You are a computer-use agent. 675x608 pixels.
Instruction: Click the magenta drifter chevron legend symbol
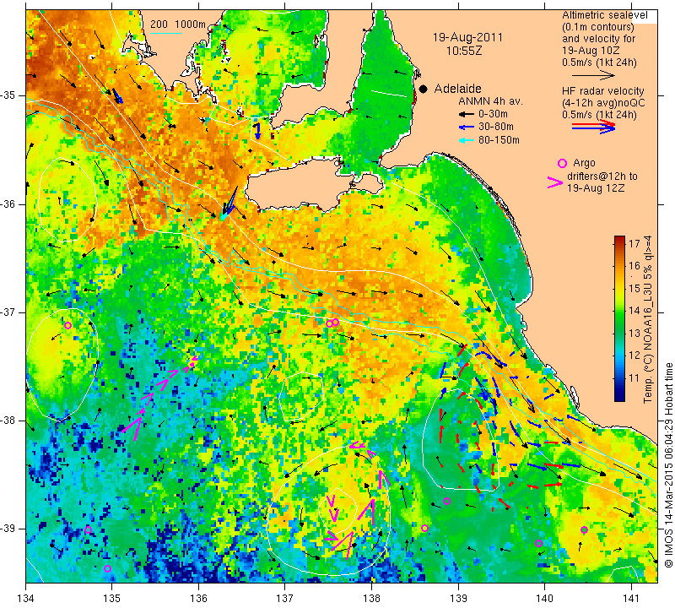coord(555,182)
